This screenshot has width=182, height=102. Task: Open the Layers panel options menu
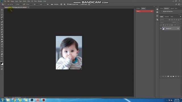click(x=180, y=17)
